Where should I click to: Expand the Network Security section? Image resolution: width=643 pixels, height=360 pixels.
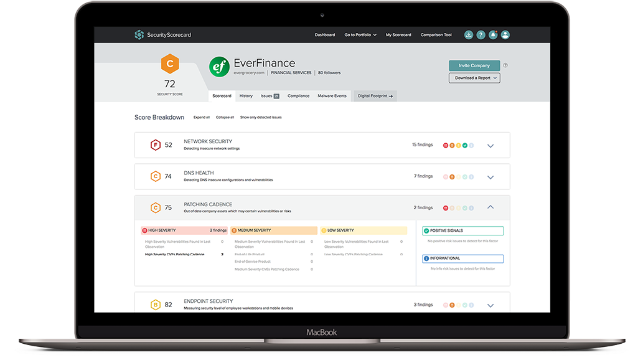(x=490, y=146)
